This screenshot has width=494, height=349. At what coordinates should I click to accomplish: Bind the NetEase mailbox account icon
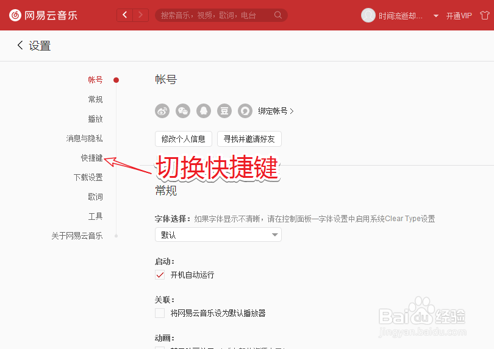[245, 111]
